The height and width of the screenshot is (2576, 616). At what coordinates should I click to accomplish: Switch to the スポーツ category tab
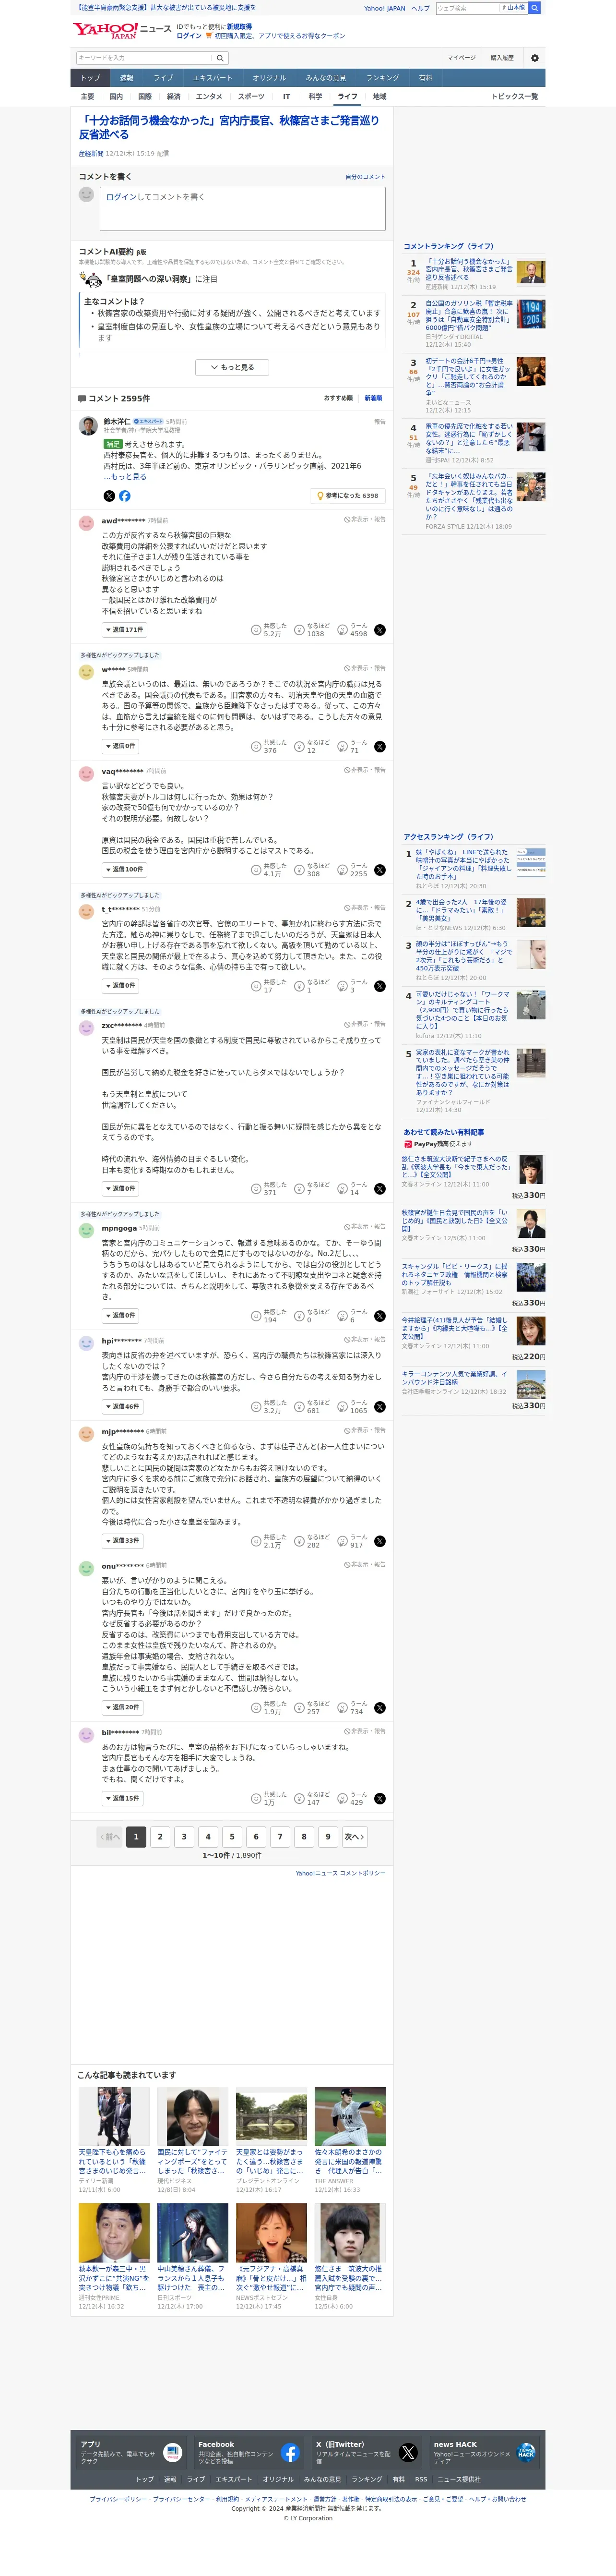coord(251,97)
